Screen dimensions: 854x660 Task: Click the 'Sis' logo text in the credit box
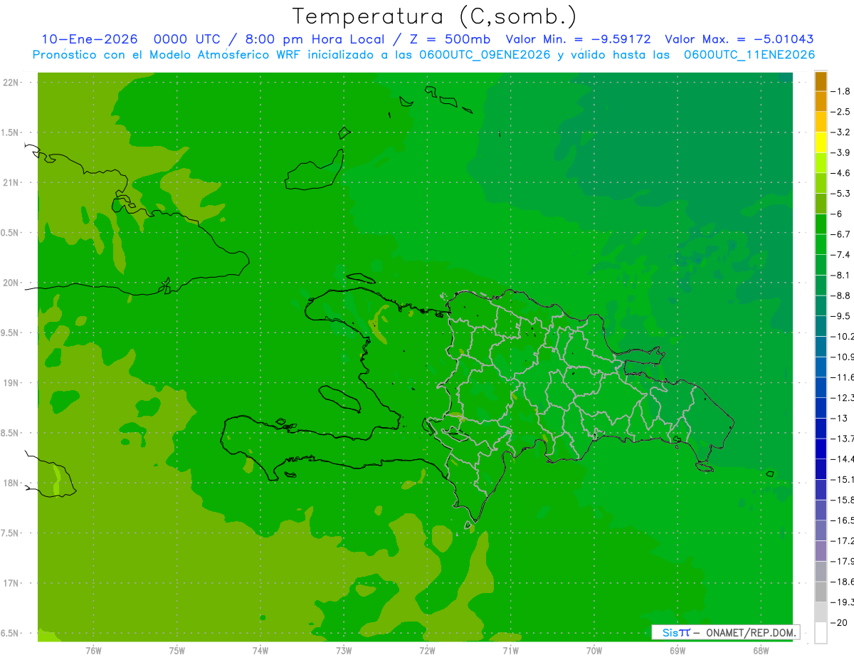click(x=670, y=632)
